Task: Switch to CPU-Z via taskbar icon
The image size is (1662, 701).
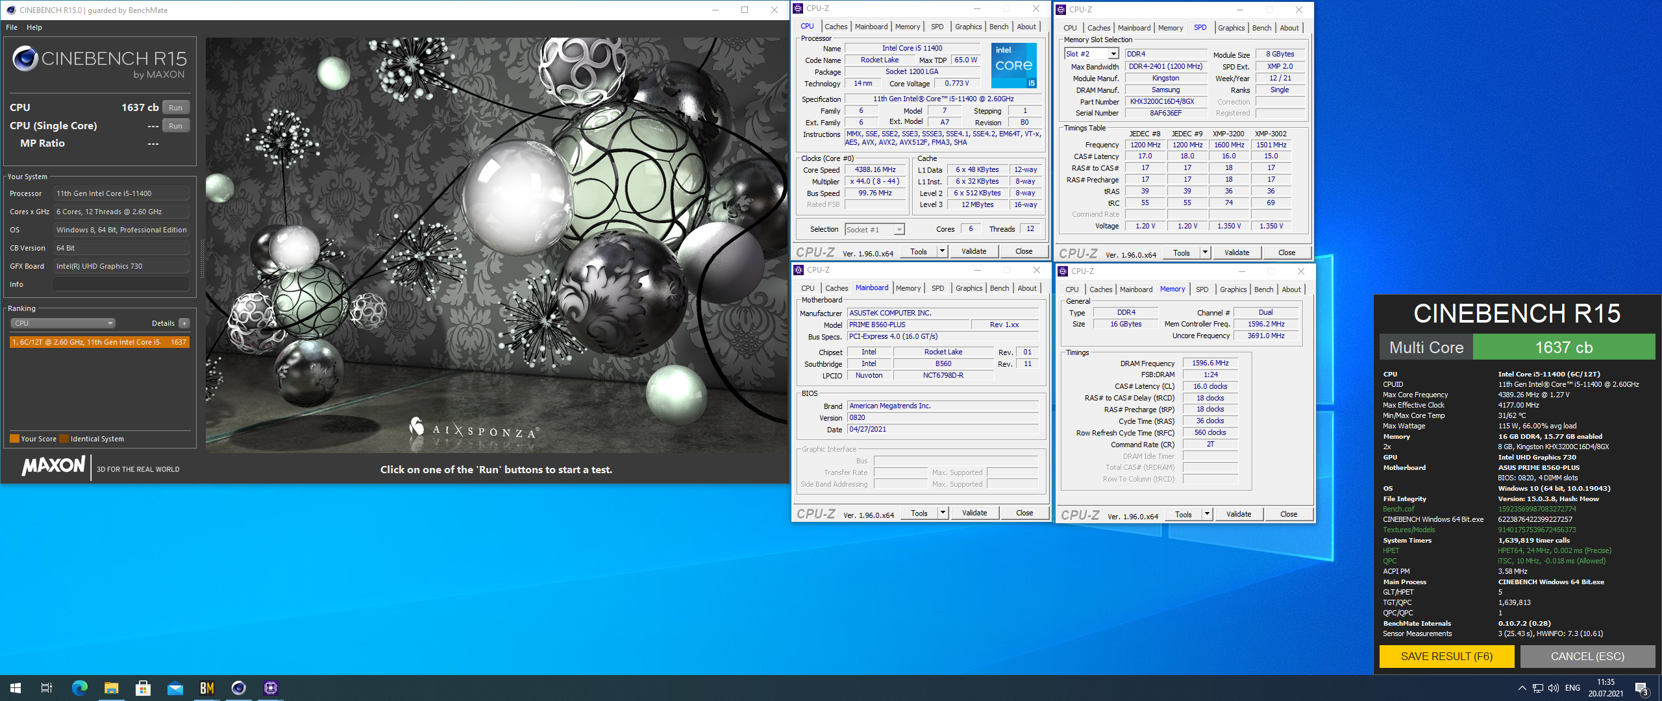Action: pyautogui.click(x=271, y=688)
